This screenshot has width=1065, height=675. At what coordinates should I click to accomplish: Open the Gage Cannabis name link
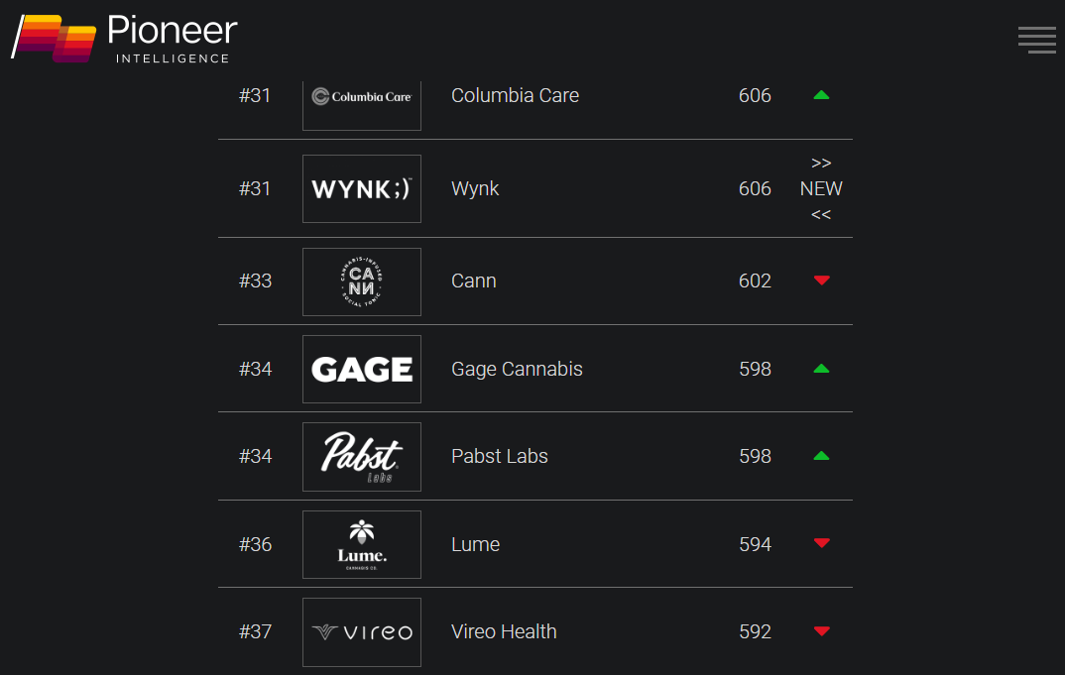[x=517, y=369]
